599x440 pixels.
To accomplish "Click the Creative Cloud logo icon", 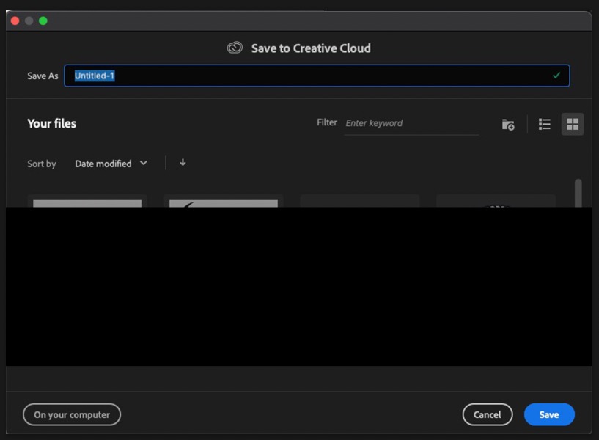I will (x=235, y=48).
